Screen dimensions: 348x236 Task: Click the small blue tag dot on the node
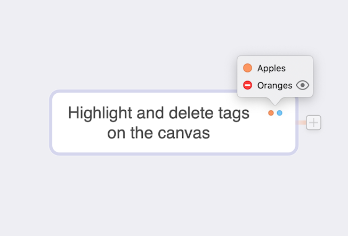coord(279,113)
